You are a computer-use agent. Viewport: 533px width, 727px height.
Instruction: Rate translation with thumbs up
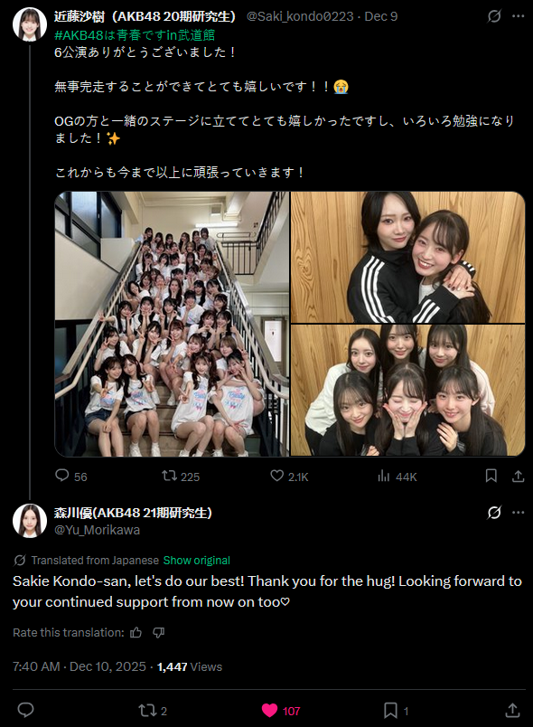[x=136, y=632]
